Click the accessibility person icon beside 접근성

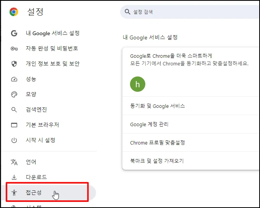pyautogui.click(x=14, y=193)
